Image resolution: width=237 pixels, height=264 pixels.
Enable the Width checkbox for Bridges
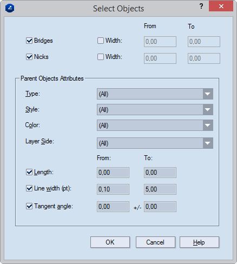click(101, 41)
